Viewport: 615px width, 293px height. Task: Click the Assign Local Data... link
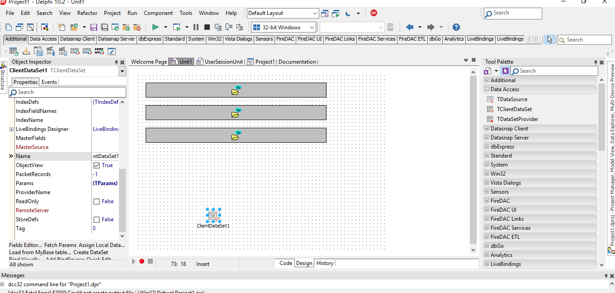[102, 245]
